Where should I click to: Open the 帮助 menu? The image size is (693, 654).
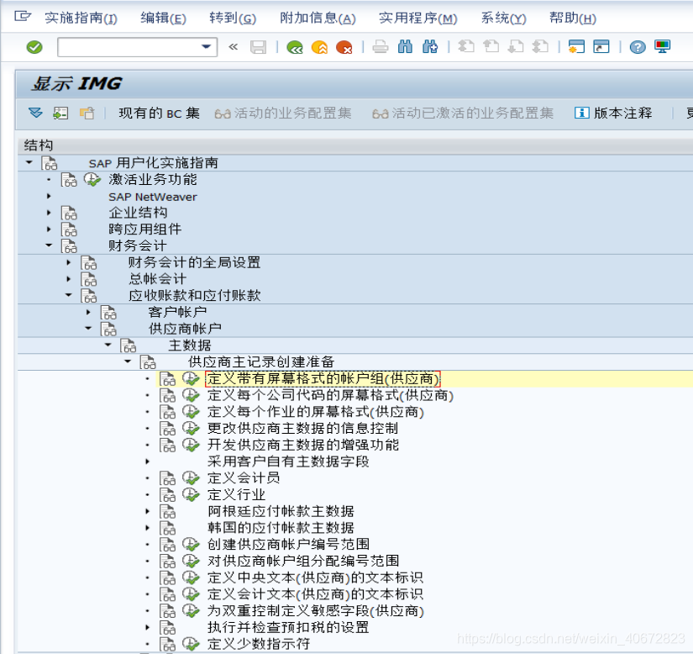click(x=572, y=18)
